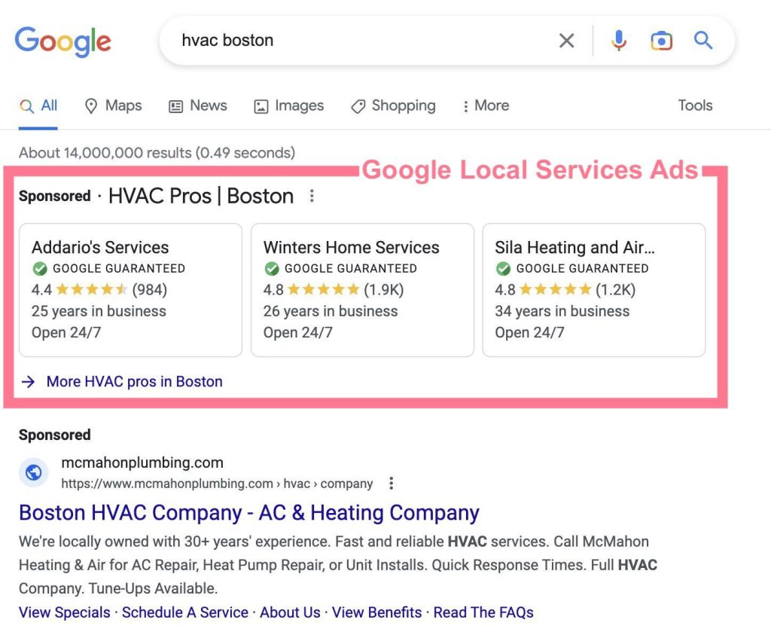Image resolution: width=771 pixels, height=641 pixels.
Task: Click in the hvac boston search field
Action: click(x=361, y=41)
